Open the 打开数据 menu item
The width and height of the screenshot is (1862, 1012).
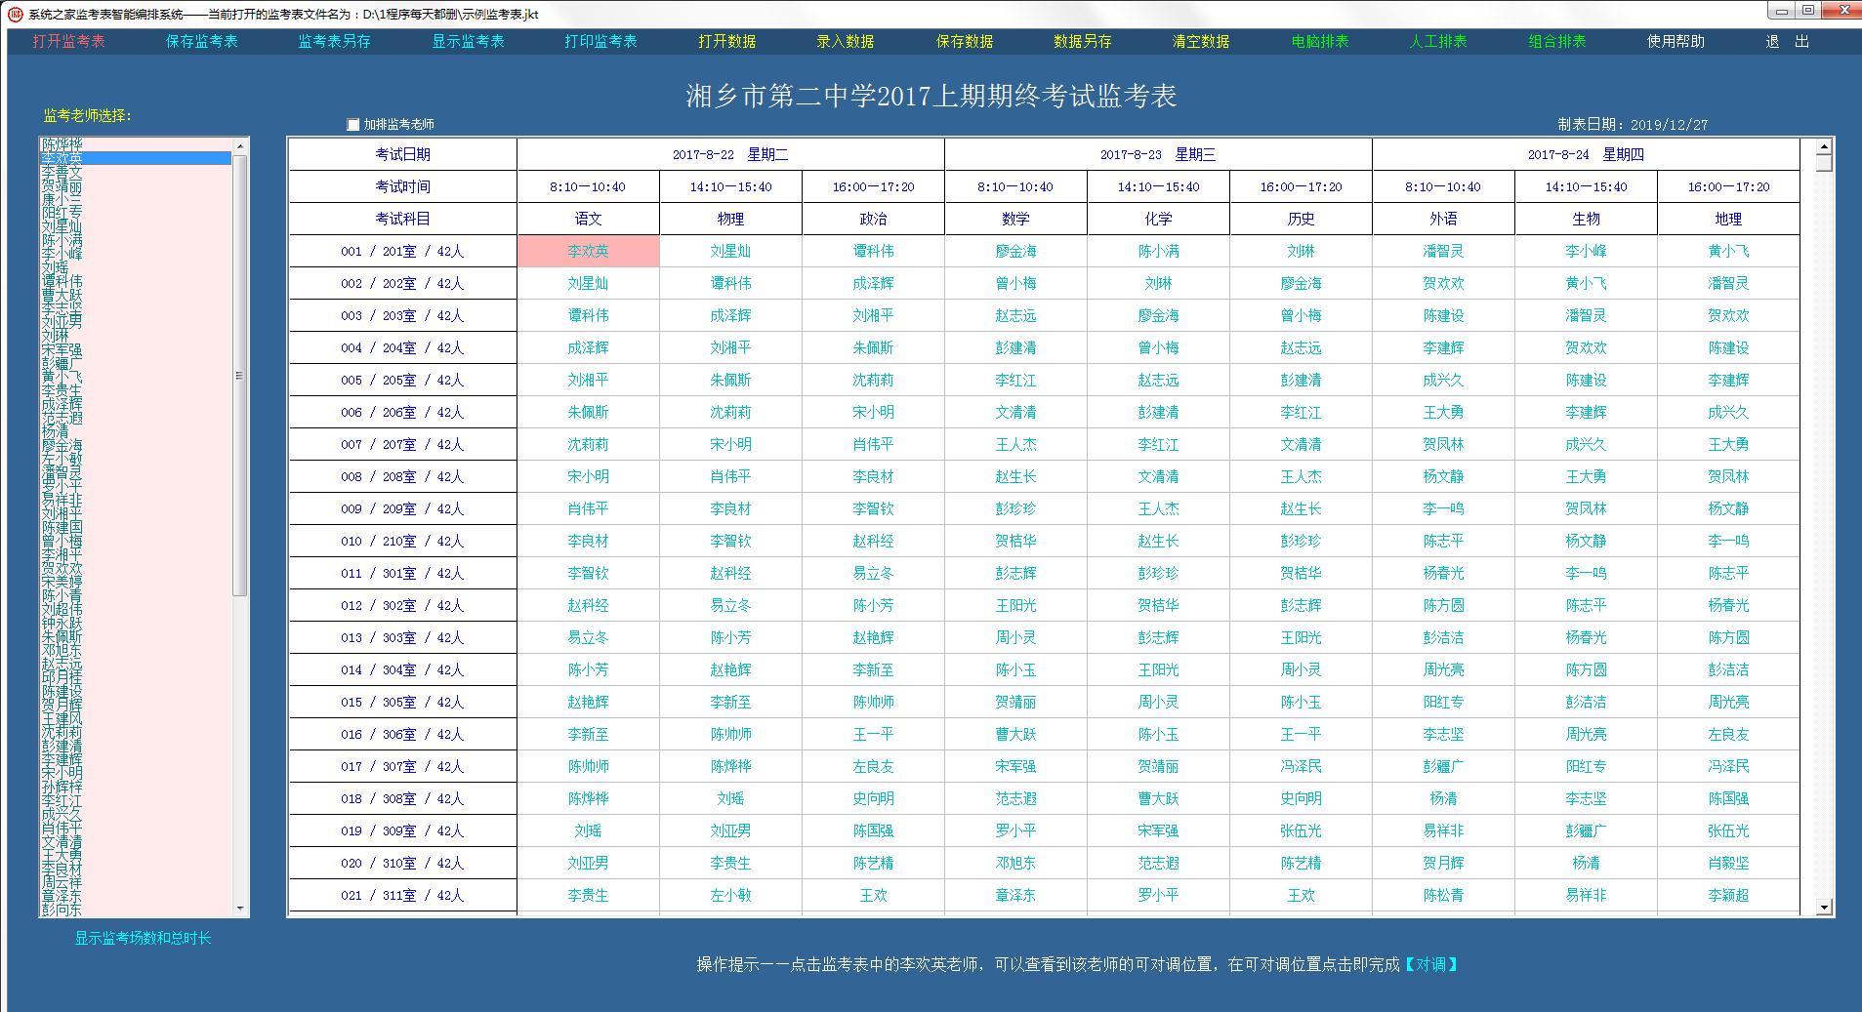pos(726,41)
